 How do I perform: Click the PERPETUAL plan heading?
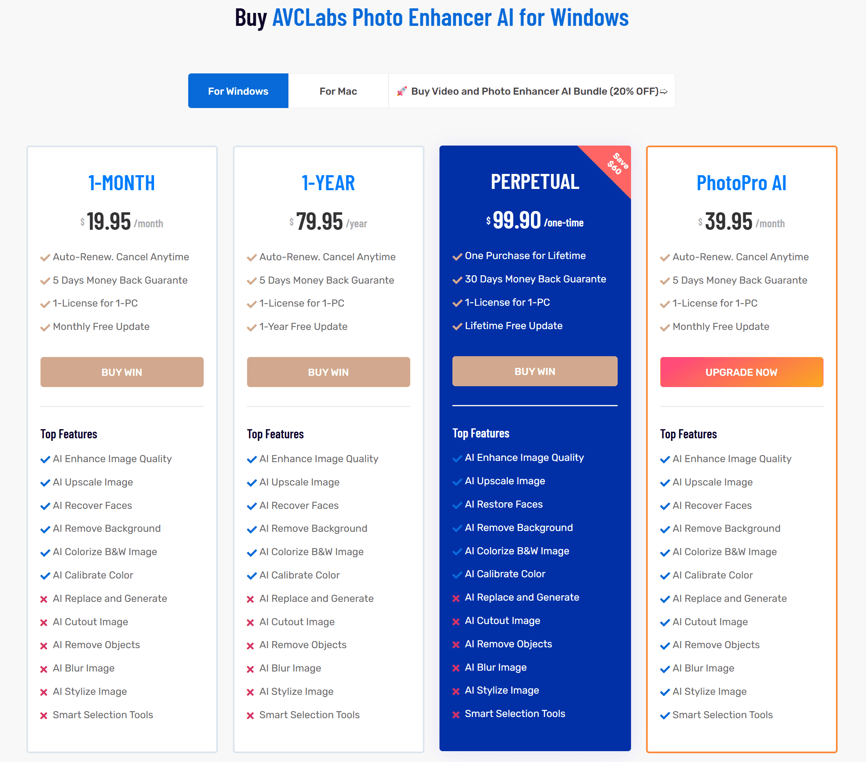click(x=535, y=182)
